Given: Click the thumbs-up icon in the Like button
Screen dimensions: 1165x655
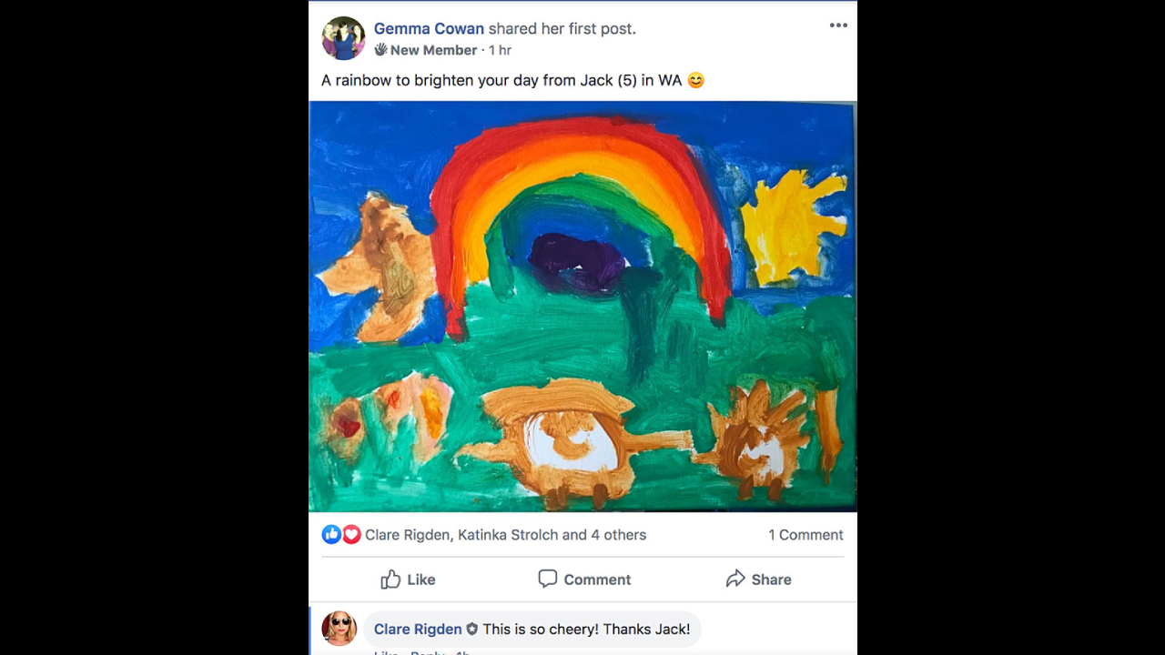Looking at the screenshot, I should click(x=390, y=579).
